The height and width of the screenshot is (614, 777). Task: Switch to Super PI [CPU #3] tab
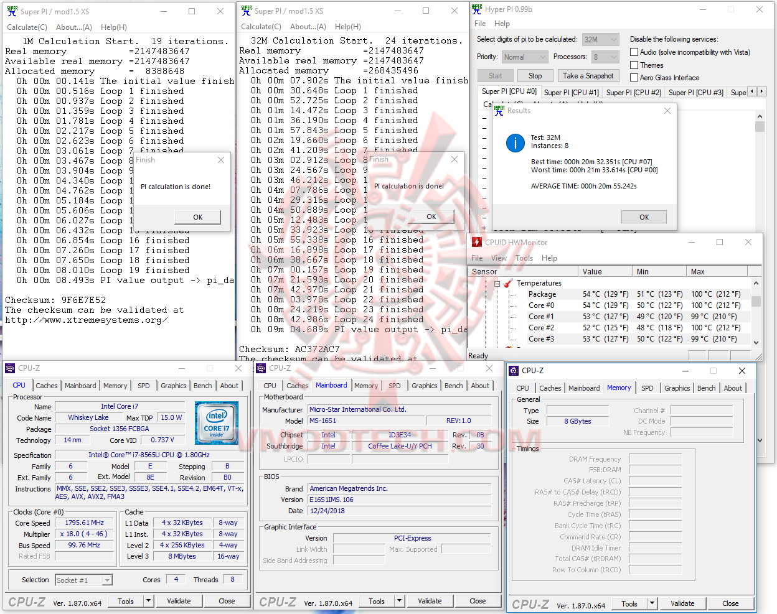695,92
